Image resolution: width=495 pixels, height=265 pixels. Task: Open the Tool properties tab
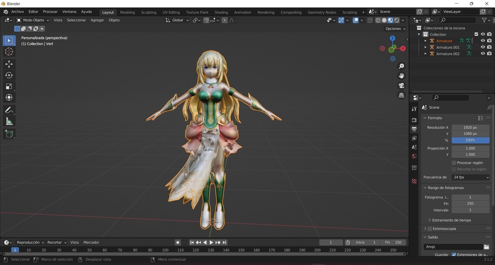pyautogui.click(x=414, y=109)
